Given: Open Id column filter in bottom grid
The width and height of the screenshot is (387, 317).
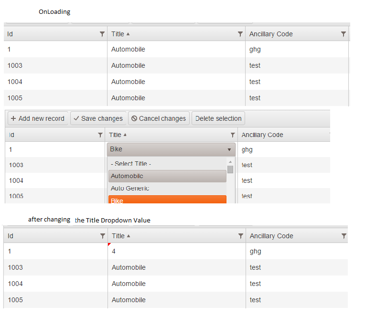Looking at the screenshot, I should [x=102, y=236].
